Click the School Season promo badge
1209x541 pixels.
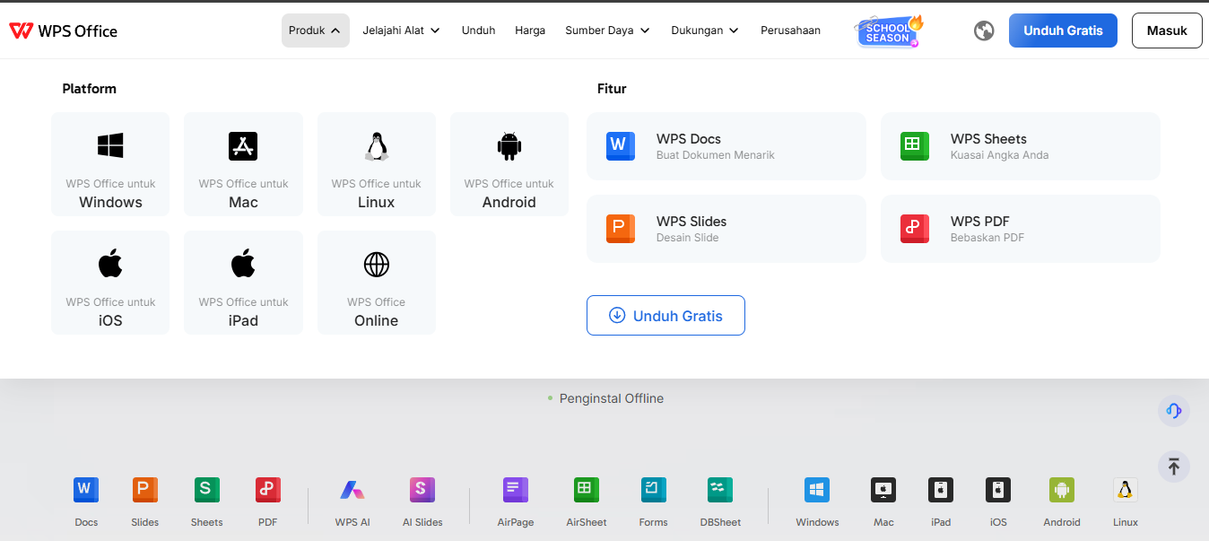click(x=889, y=31)
